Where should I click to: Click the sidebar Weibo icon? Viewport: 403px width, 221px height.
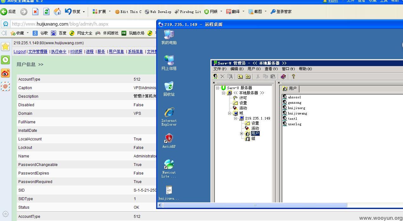5,73
